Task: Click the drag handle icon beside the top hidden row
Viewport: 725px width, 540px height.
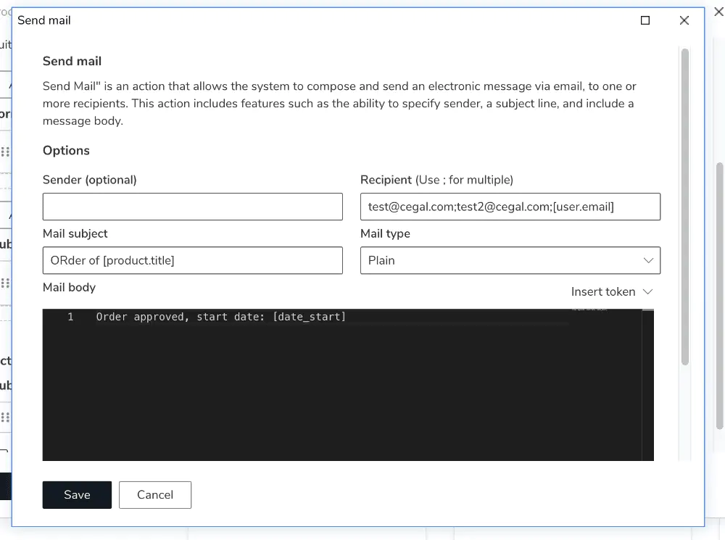Action: pos(5,151)
